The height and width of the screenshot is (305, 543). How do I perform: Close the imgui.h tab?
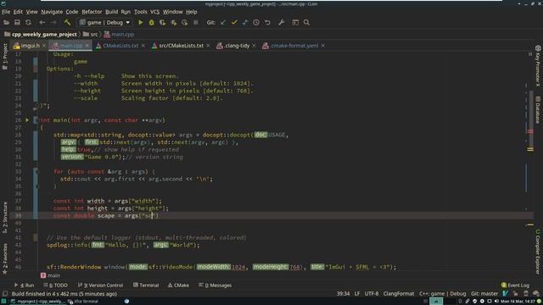[44, 46]
